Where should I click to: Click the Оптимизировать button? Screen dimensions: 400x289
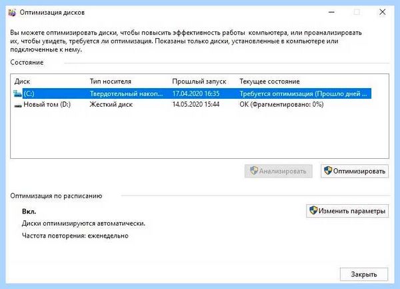pyautogui.click(x=355, y=171)
